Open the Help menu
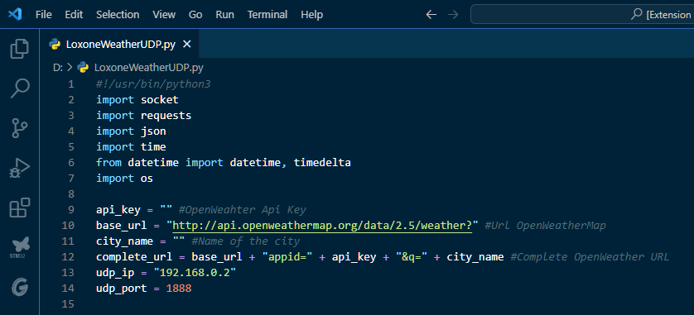Viewport: 694px width, 315px height. (x=312, y=15)
